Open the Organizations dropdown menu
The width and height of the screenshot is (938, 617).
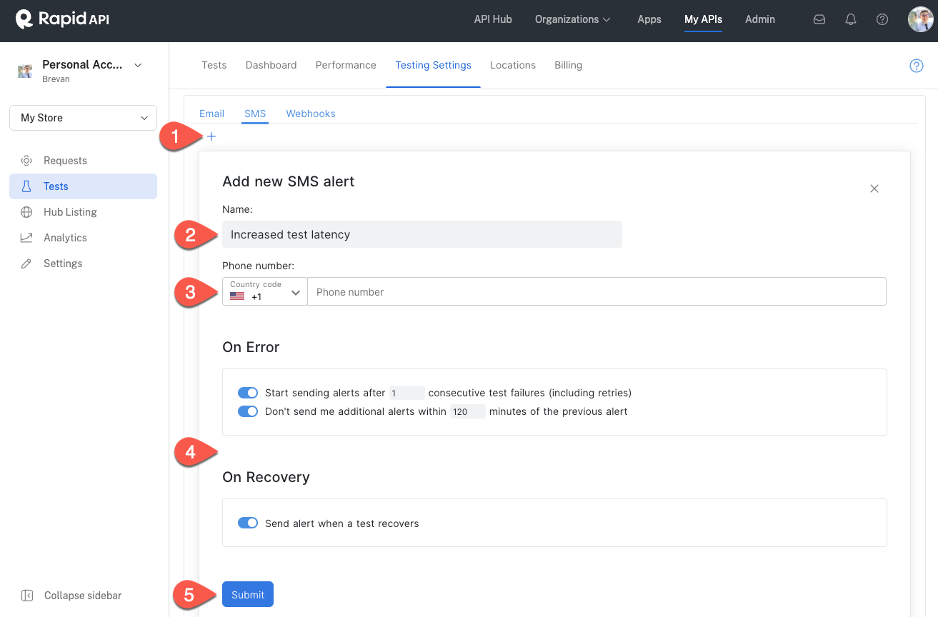(x=573, y=19)
